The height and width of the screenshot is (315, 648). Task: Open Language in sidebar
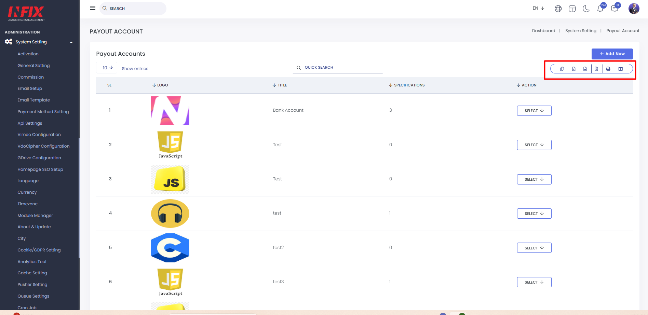pyautogui.click(x=28, y=181)
